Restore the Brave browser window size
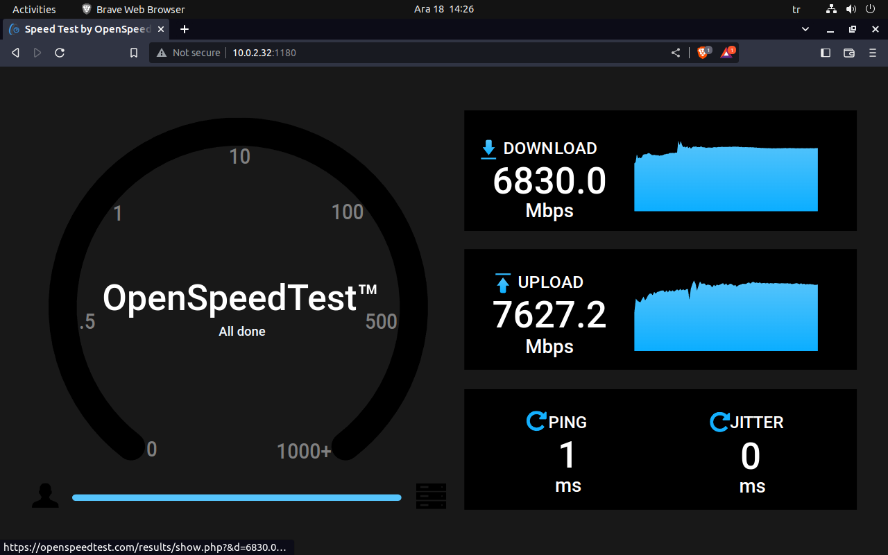Screen dimensions: 888x555 click(x=853, y=29)
